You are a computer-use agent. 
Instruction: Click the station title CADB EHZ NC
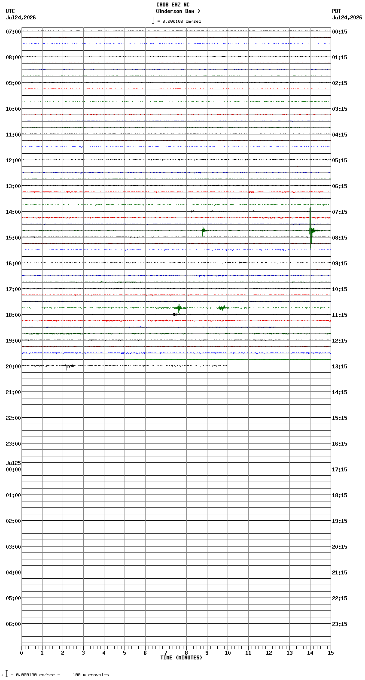click(173, 5)
